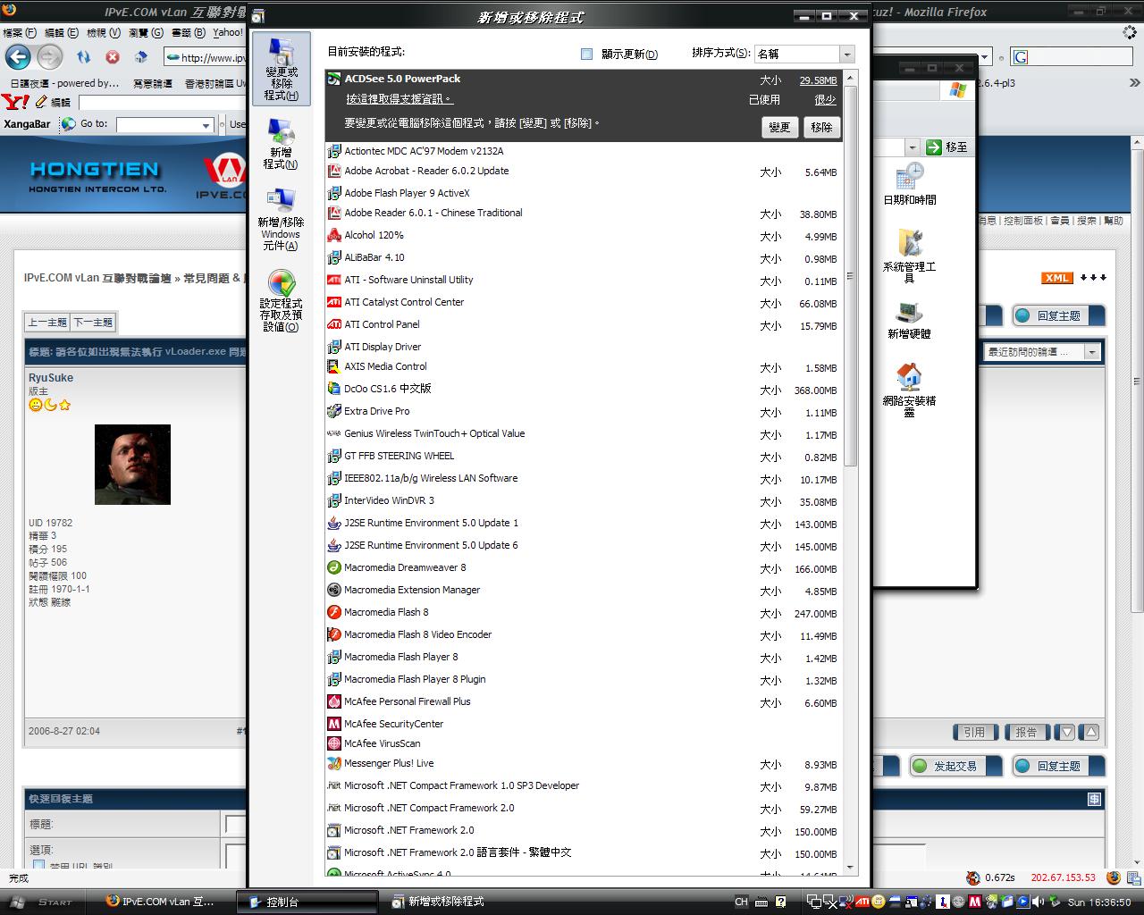Viewport: 1144px width, 915px height.
Task: Click the 移至 Go button in Control Panel
Action: pos(947,147)
